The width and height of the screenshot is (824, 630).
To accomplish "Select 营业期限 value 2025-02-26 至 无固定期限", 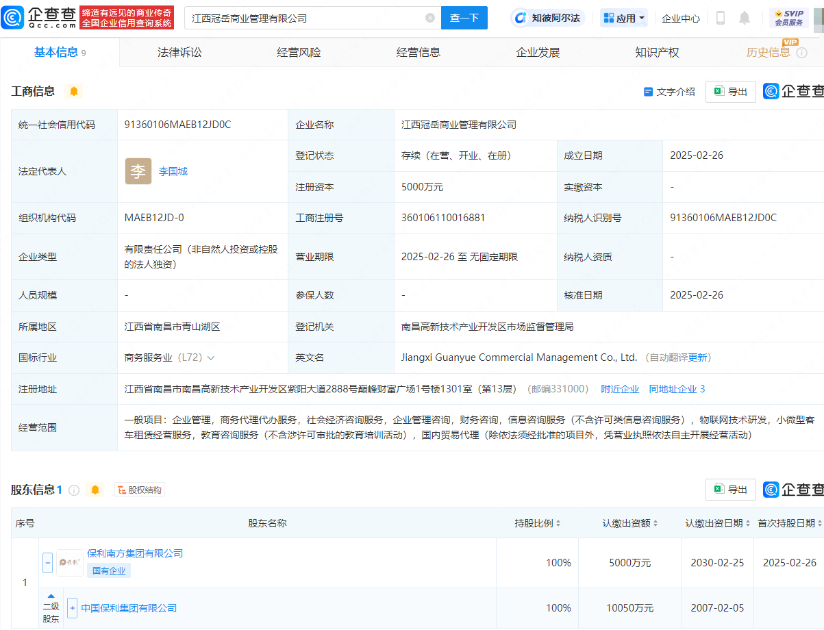I will coord(460,257).
